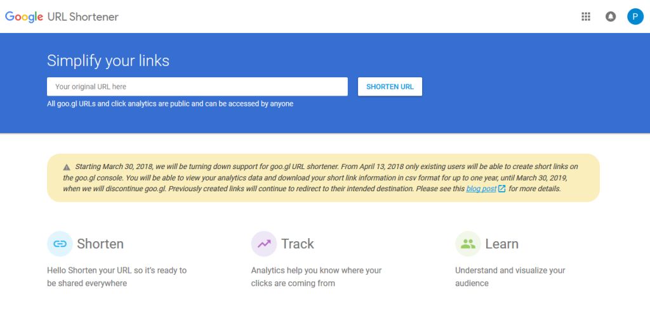Image resolution: width=650 pixels, height=316 pixels.
Task: Click the goo.gl public analytics disclaimer text
Action: [x=170, y=104]
